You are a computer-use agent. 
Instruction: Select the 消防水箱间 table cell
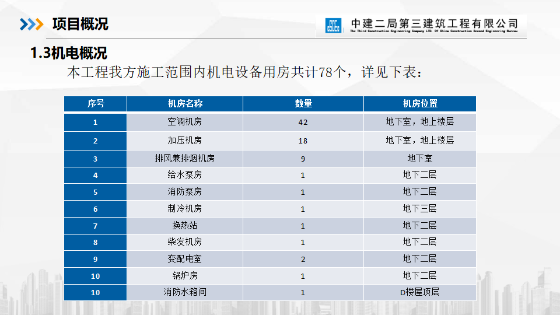(185, 292)
